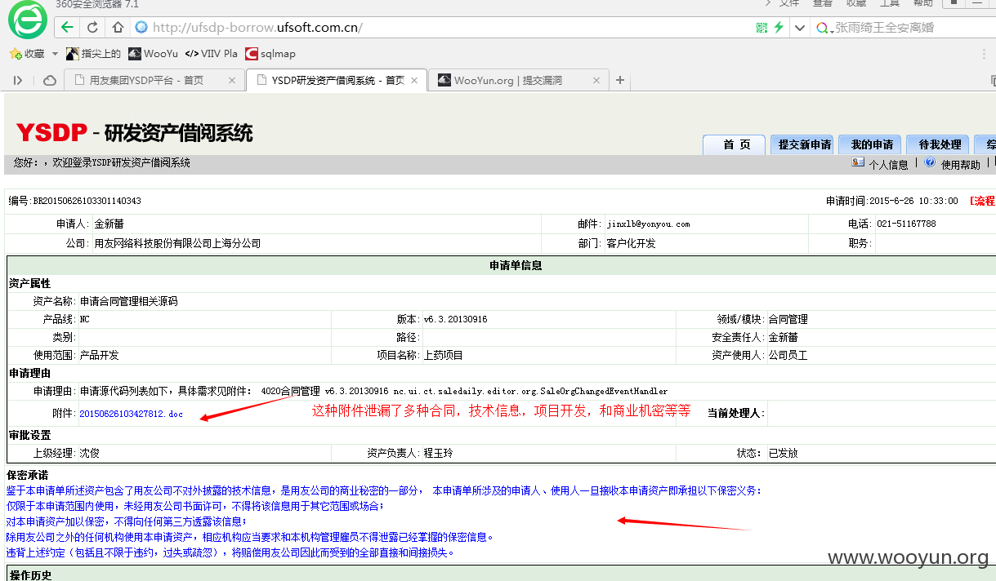Select department 客户化开发

(x=631, y=243)
